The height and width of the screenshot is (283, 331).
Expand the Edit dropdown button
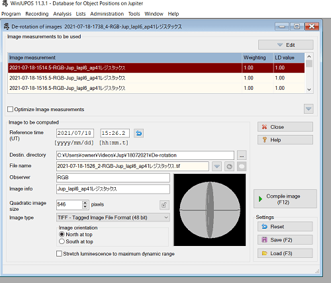(x=286, y=45)
